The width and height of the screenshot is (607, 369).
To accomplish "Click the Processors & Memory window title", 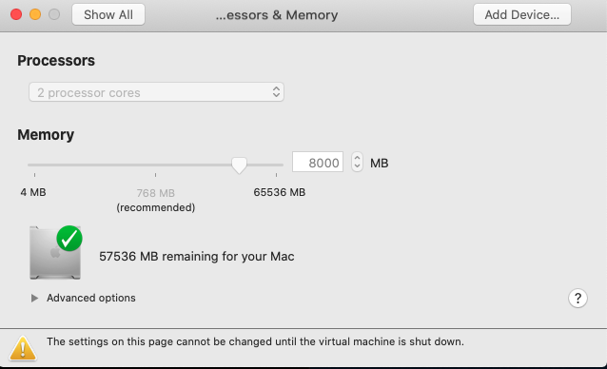I will click(x=277, y=15).
